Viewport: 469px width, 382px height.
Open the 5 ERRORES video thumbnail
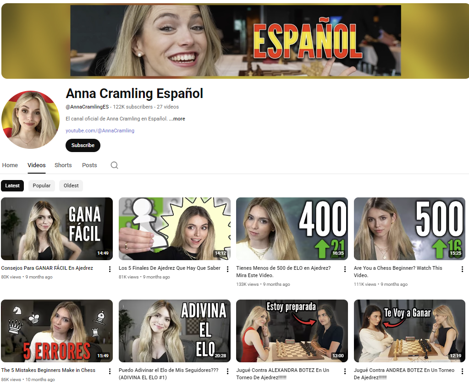pyautogui.click(x=57, y=331)
